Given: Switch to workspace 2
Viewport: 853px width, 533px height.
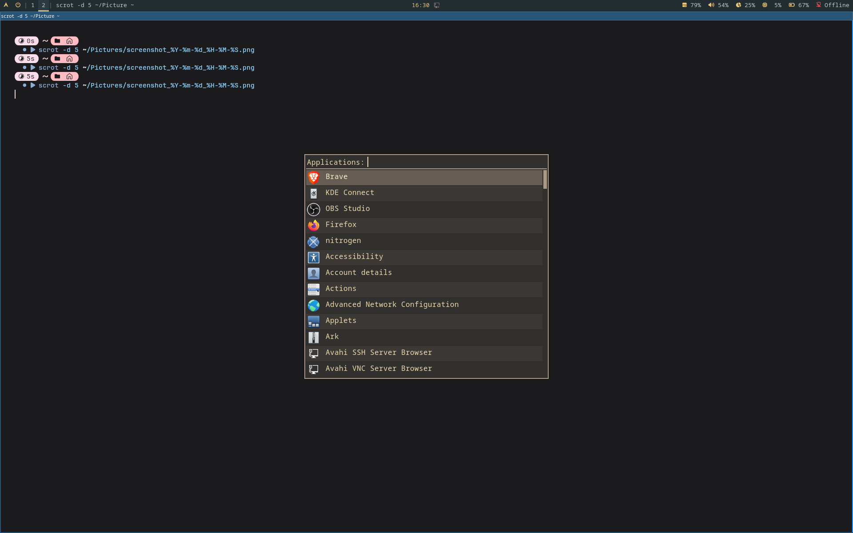Looking at the screenshot, I should [x=44, y=5].
